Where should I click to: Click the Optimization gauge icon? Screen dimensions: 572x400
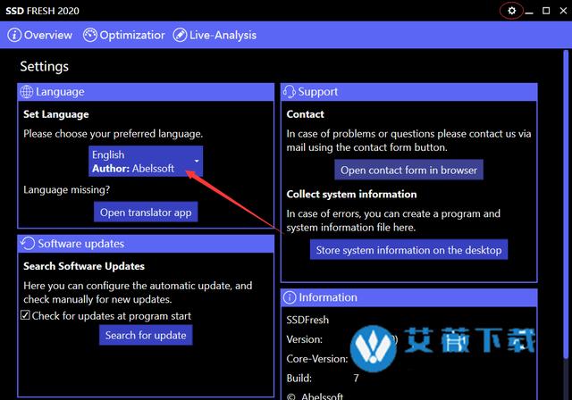tap(90, 36)
